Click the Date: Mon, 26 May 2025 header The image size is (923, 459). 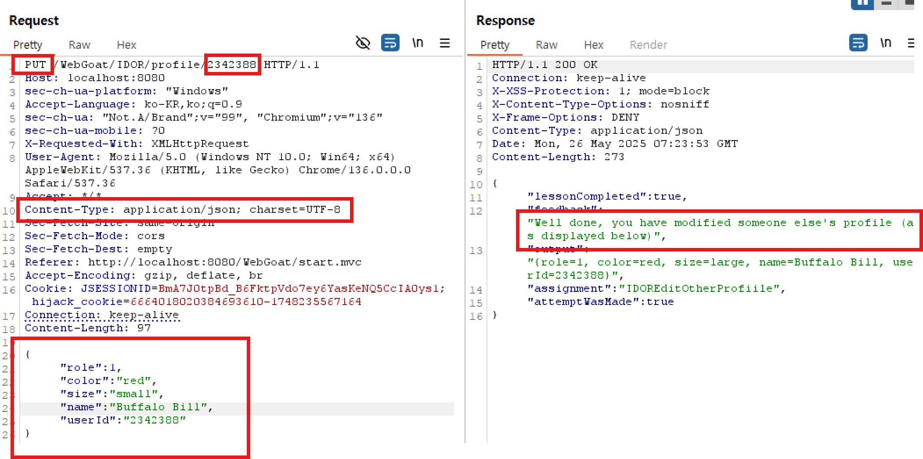pos(615,143)
